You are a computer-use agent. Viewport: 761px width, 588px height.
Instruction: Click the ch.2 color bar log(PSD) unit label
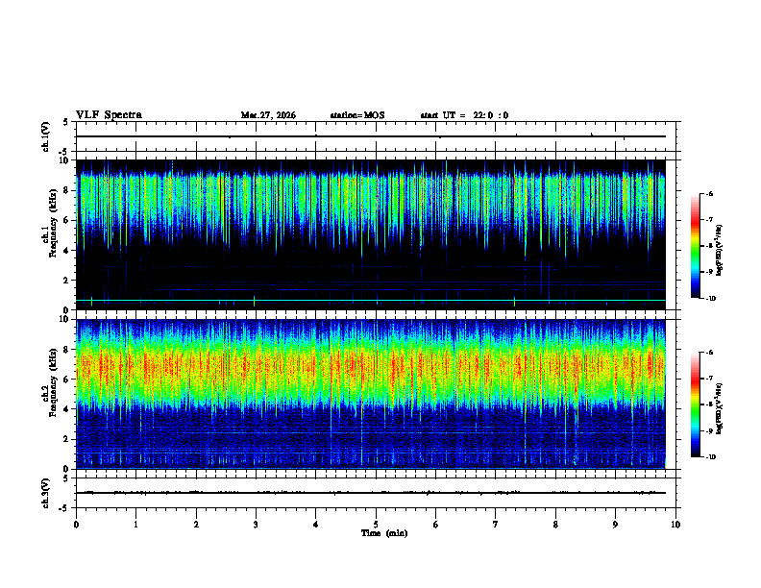(720, 408)
